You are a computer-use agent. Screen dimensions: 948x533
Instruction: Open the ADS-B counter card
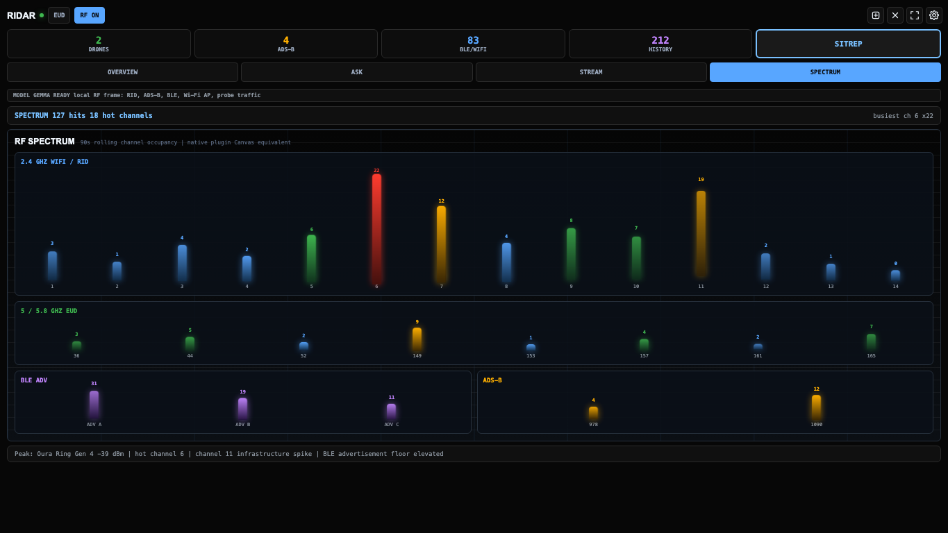(286, 44)
